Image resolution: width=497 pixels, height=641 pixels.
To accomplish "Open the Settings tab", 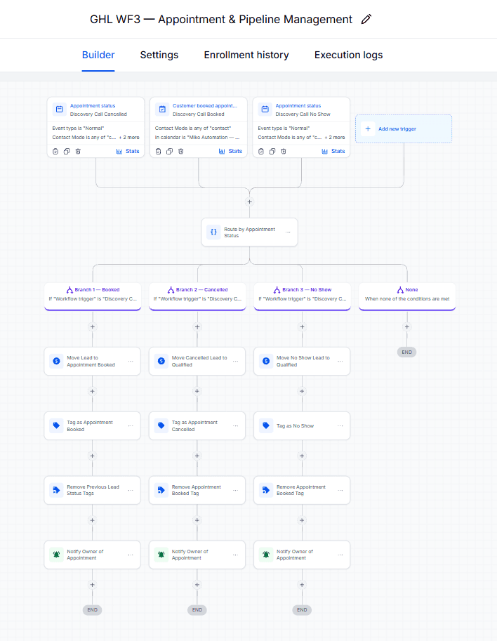I will pos(159,55).
